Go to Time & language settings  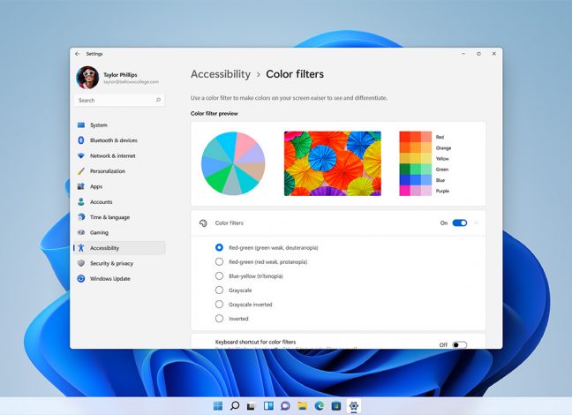(x=120, y=217)
